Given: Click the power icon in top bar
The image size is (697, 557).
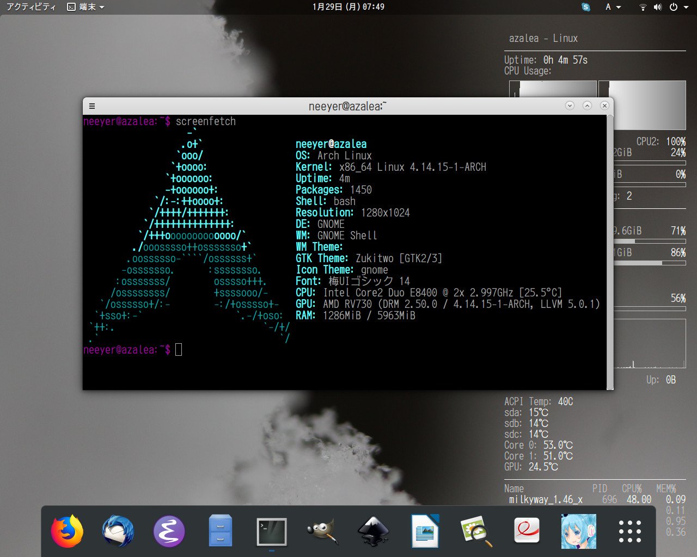Looking at the screenshot, I should [674, 7].
